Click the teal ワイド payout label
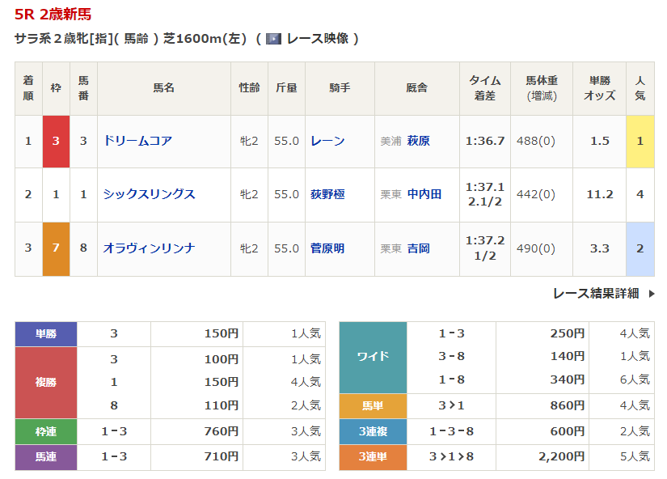The image size is (667, 479). [x=373, y=356]
